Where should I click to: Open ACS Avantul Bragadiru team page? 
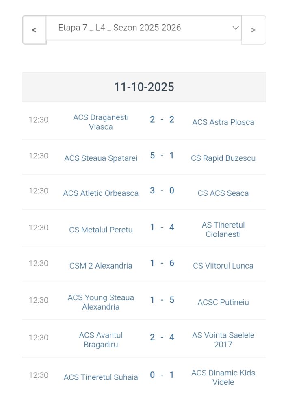click(101, 340)
